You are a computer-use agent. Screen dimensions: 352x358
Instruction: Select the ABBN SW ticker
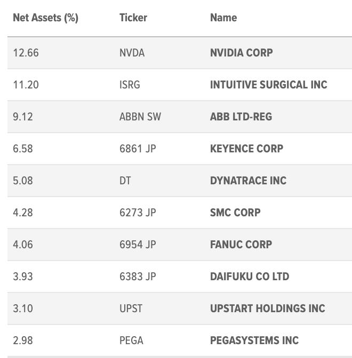(140, 117)
